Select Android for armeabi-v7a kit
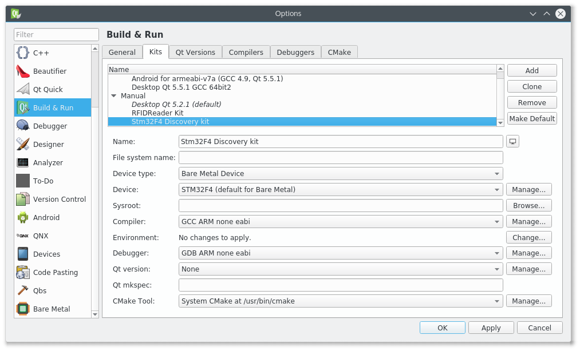Viewport: 580px width, 351px height. pos(207,79)
